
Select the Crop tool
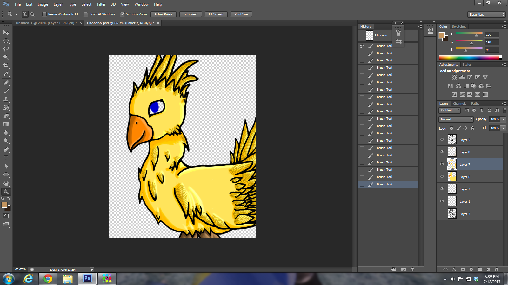click(x=6, y=66)
